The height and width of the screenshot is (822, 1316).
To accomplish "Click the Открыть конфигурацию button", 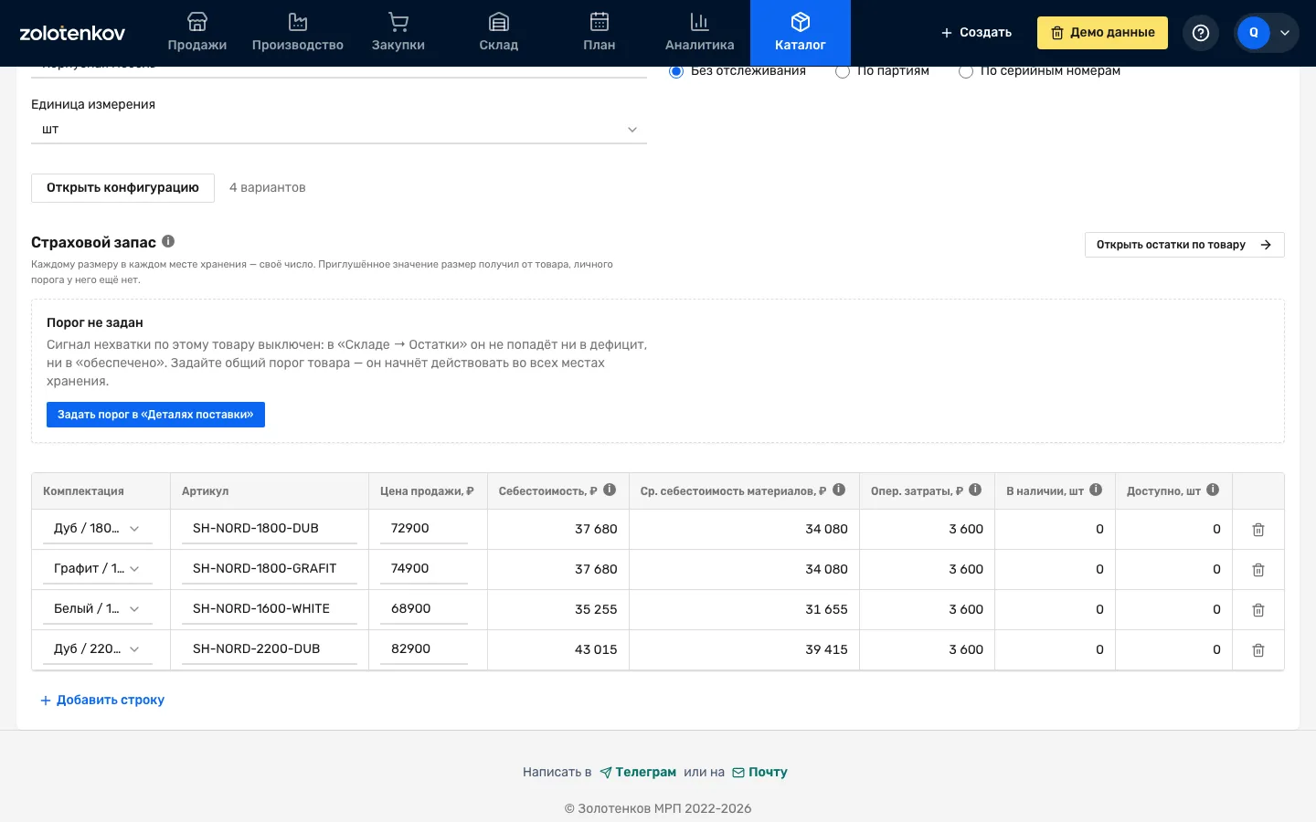I will pyautogui.click(x=122, y=187).
